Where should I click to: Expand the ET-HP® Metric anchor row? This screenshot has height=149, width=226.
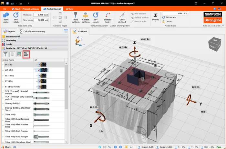coord(3,87)
